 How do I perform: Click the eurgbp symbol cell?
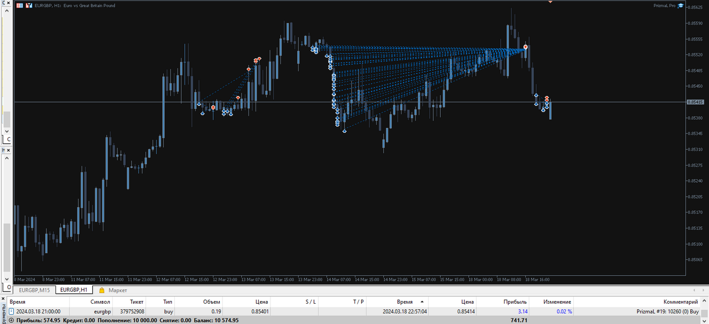(x=102, y=311)
